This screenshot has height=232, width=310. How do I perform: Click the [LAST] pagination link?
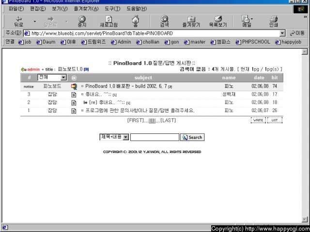(168, 120)
